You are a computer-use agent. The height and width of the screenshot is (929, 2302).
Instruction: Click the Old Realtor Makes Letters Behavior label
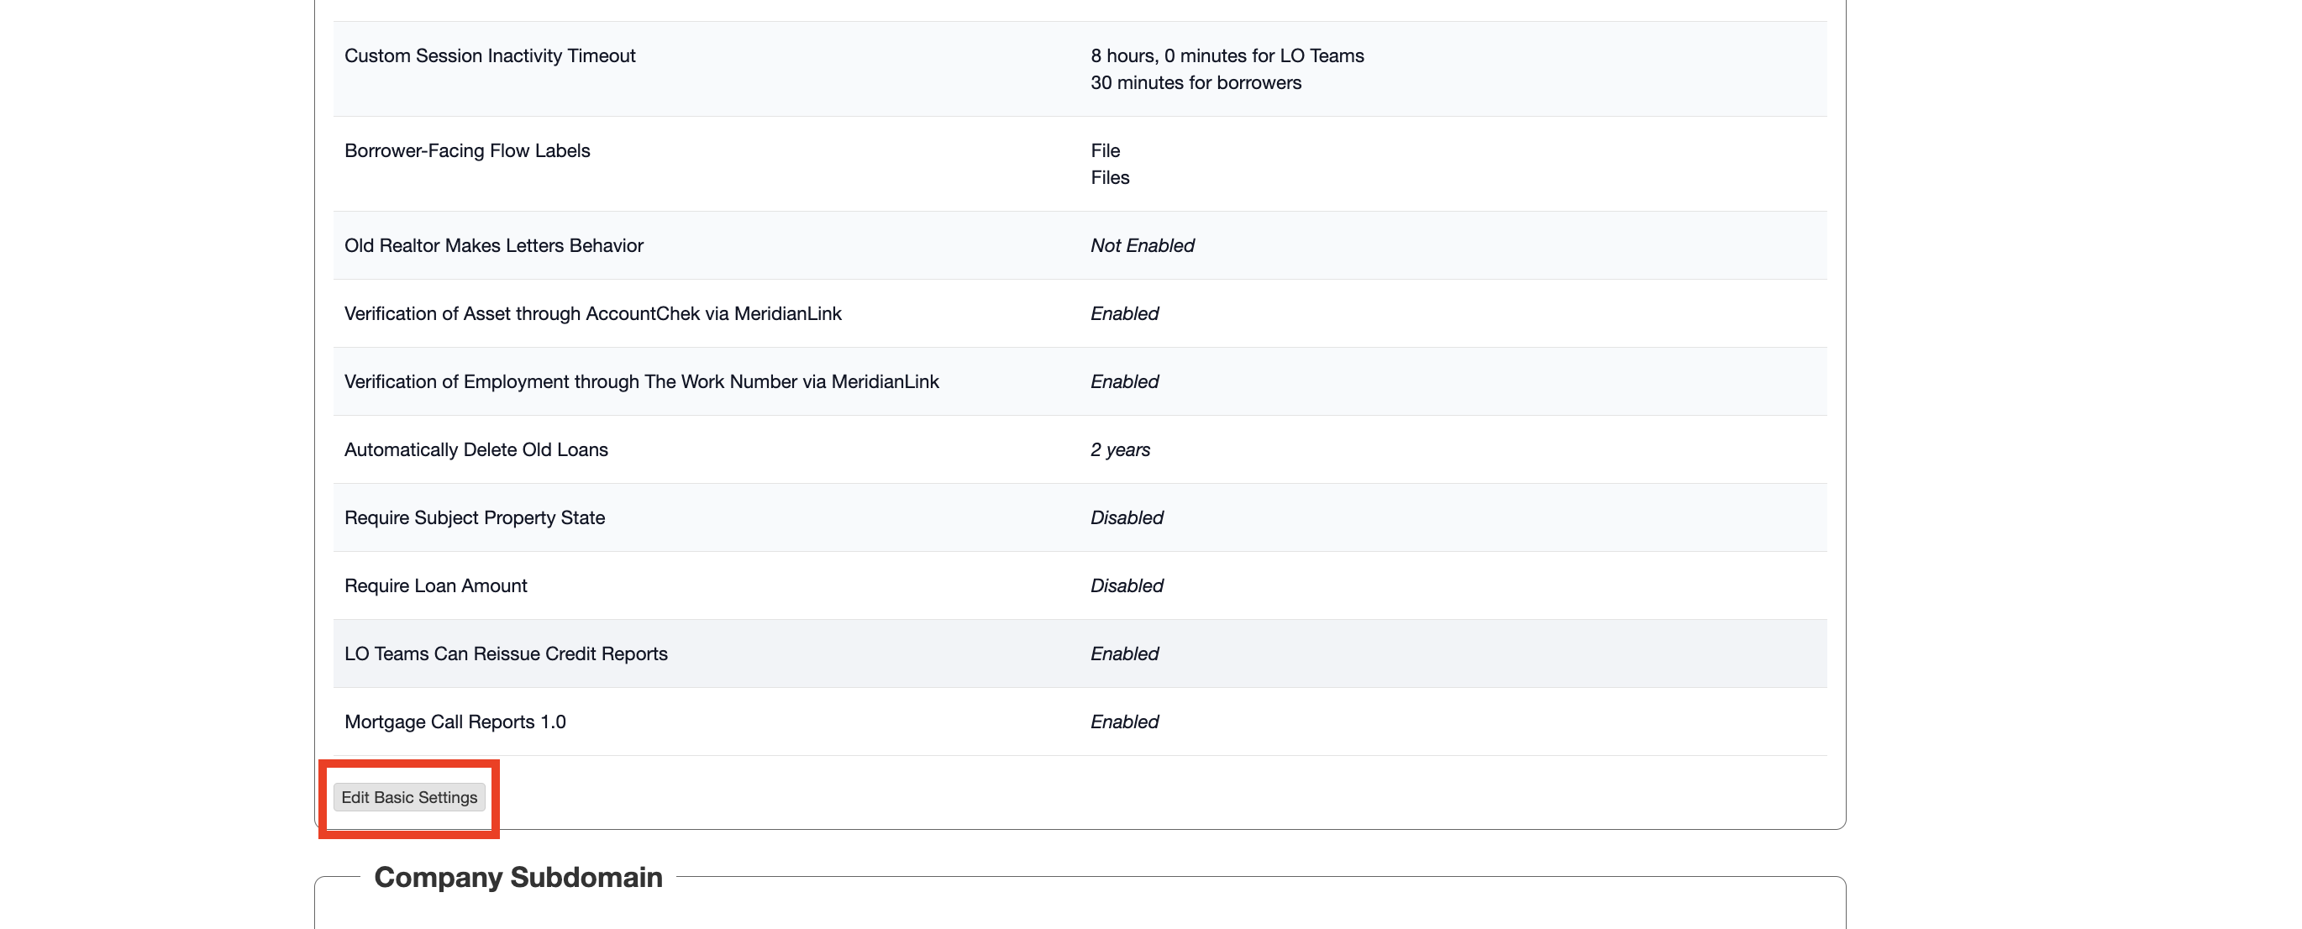(x=493, y=245)
